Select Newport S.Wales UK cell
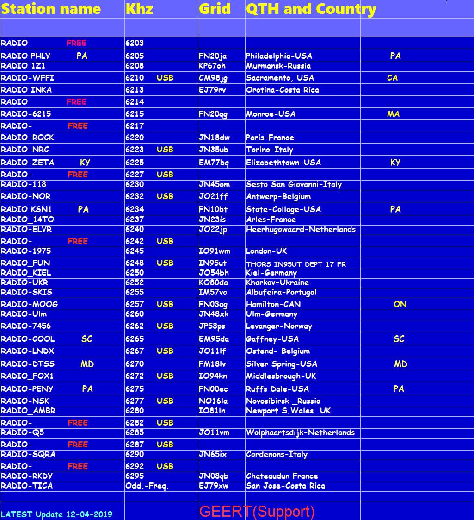The image size is (474, 520). pyautogui.click(x=288, y=411)
